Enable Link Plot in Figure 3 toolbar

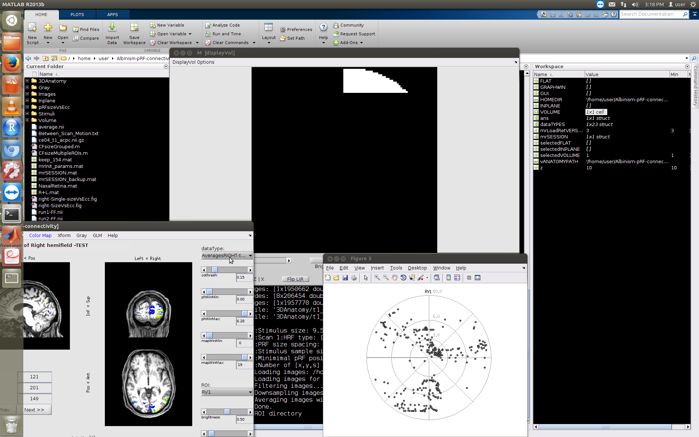[x=437, y=277]
